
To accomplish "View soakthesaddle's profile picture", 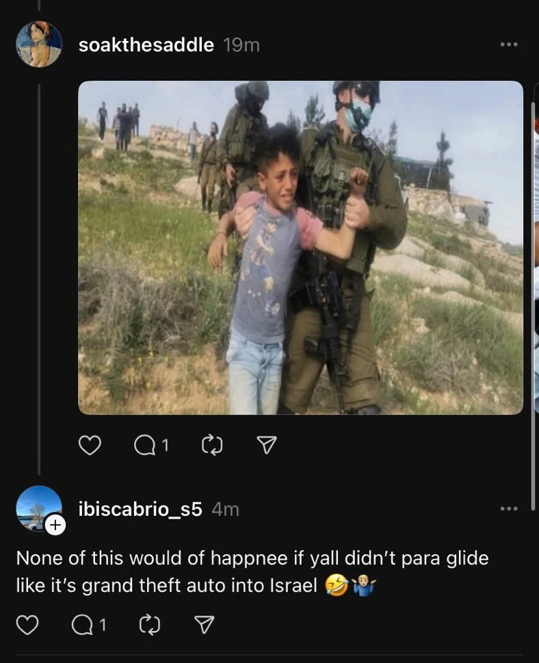I will click(x=39, y=44).
